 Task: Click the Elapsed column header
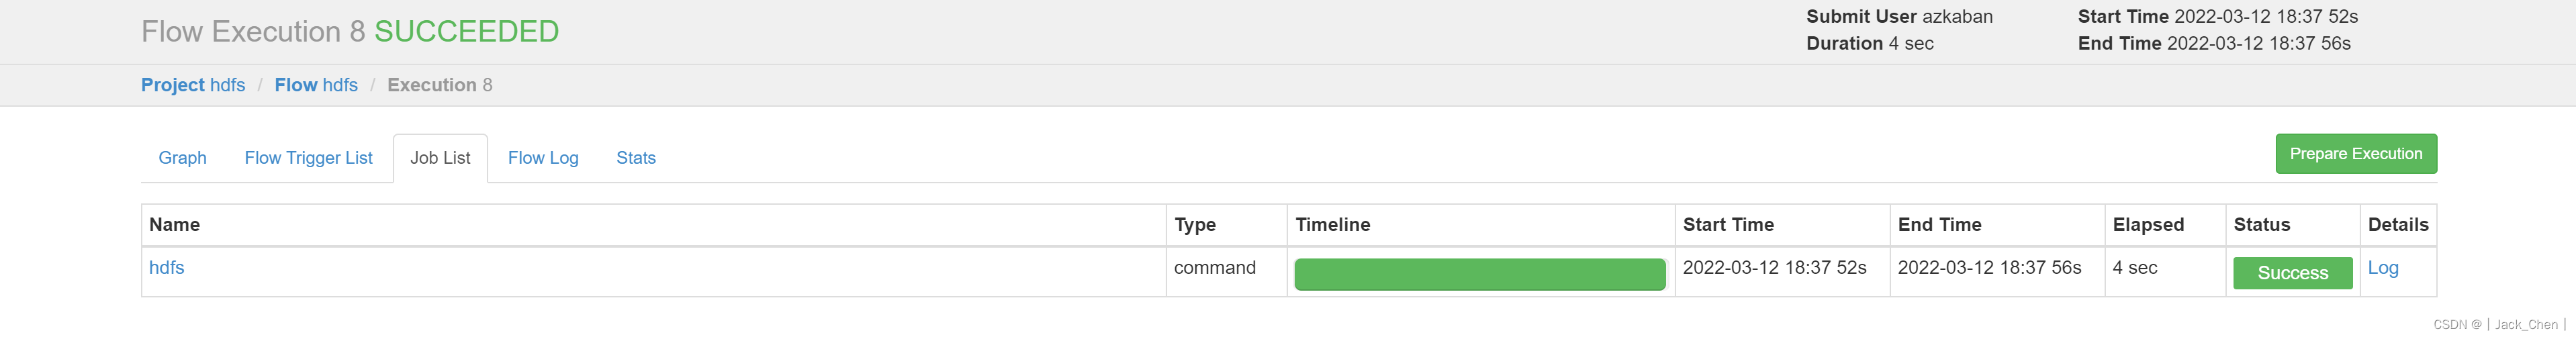click(2148, 225)
